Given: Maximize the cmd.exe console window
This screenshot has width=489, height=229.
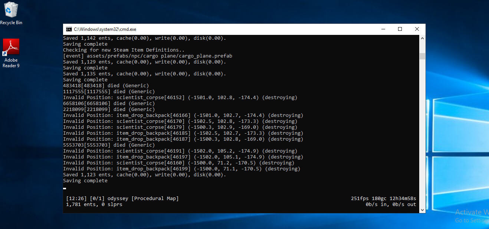Looking at the screenshot, I should click(x=400, y=29).
